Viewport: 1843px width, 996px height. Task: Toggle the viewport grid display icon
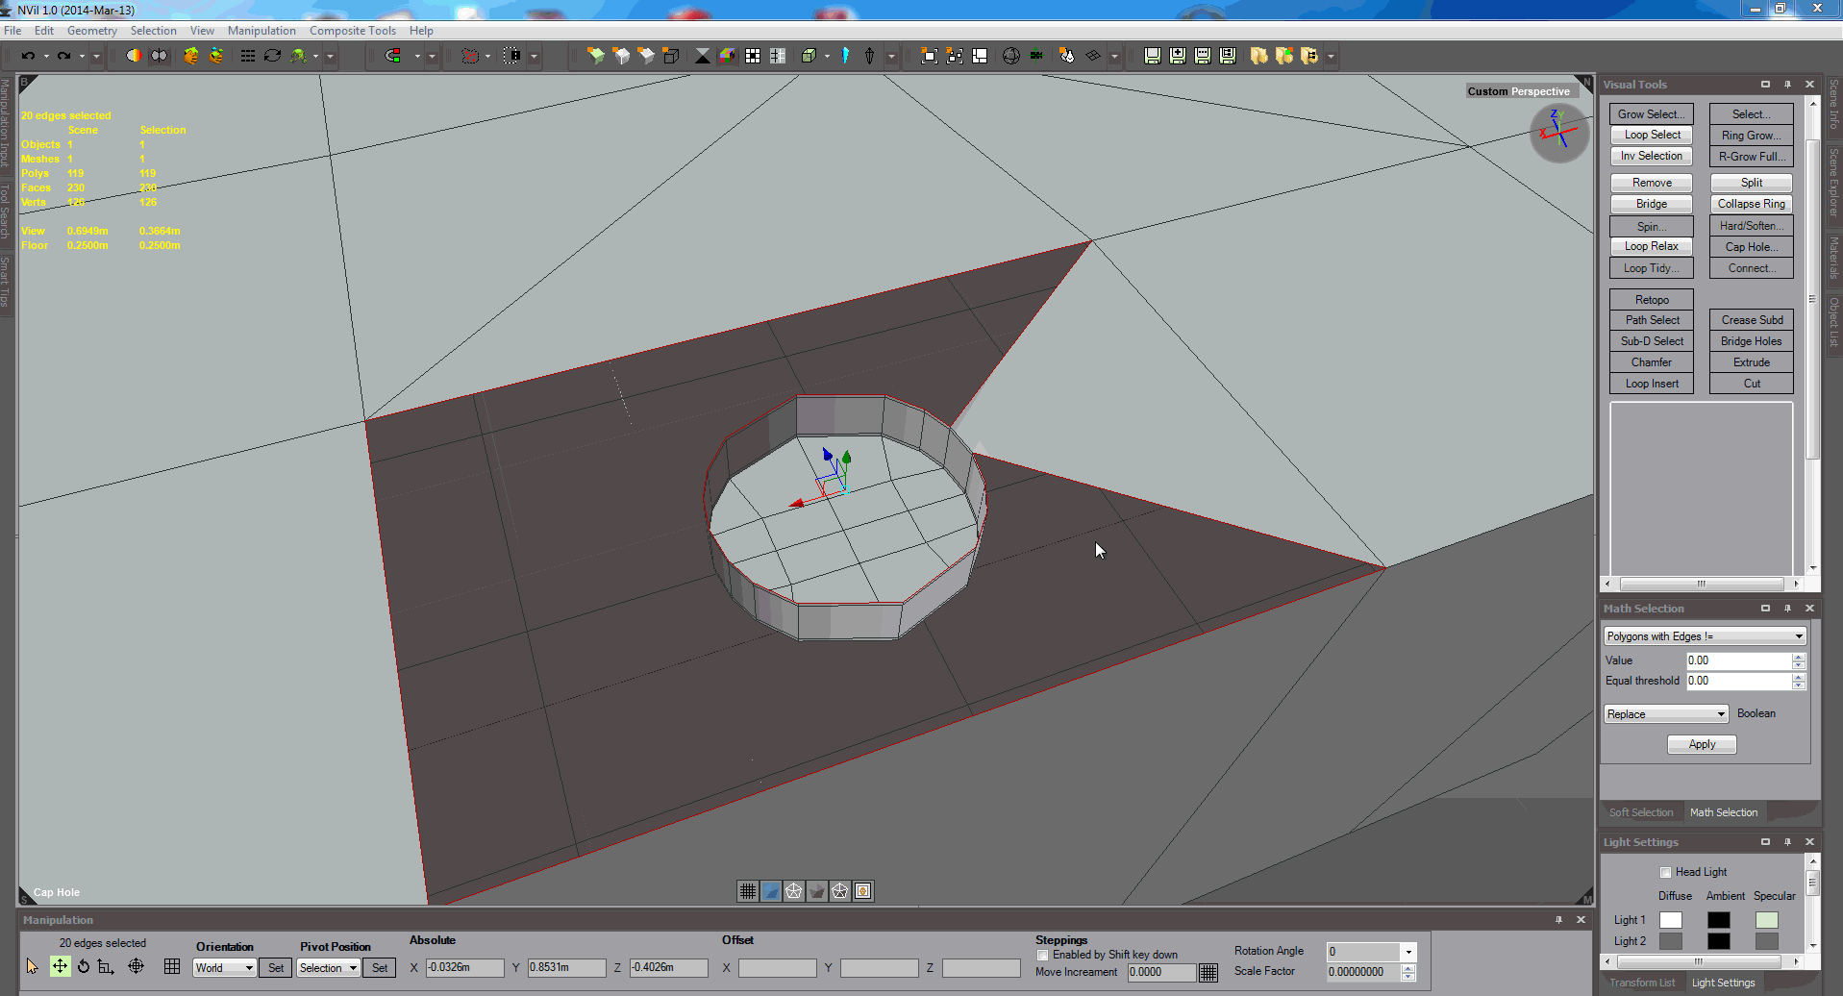[x=747, y=891]
